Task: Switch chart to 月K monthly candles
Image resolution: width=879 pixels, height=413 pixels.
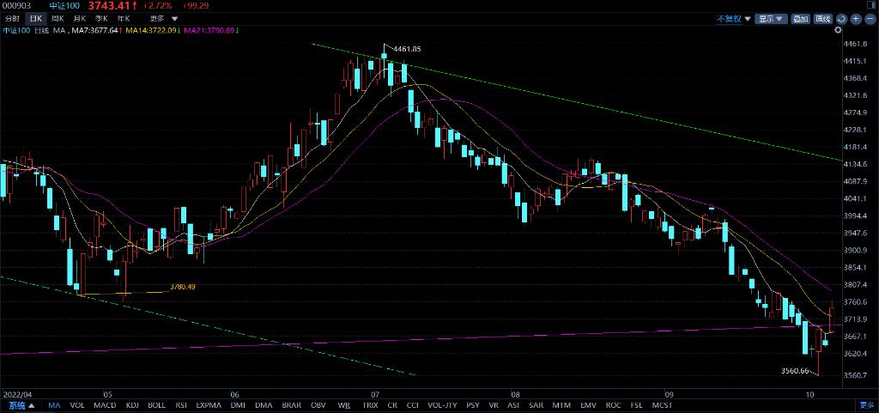Action: (80, 18)
